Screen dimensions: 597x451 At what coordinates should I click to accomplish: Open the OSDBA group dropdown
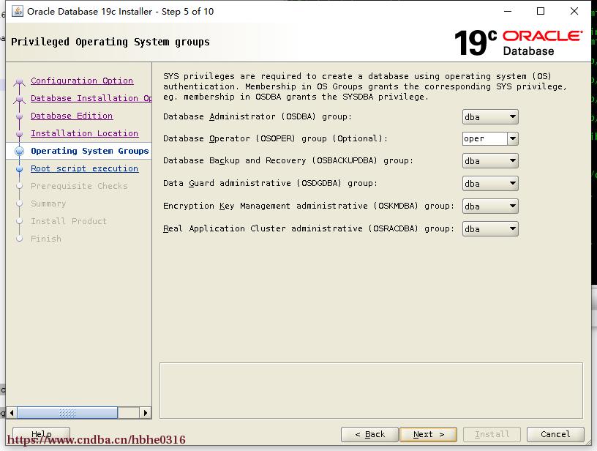490,117
